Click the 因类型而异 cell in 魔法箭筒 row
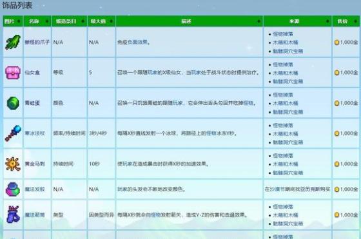Screen dimensions: 361x239 (101, 215)
